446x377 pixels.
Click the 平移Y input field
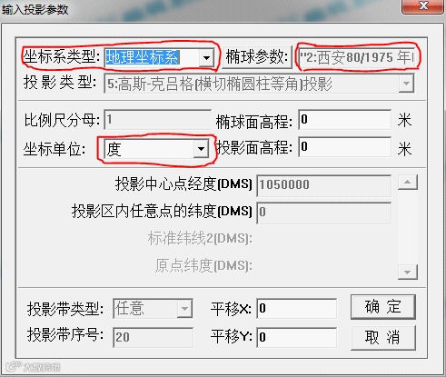[296, 337]
